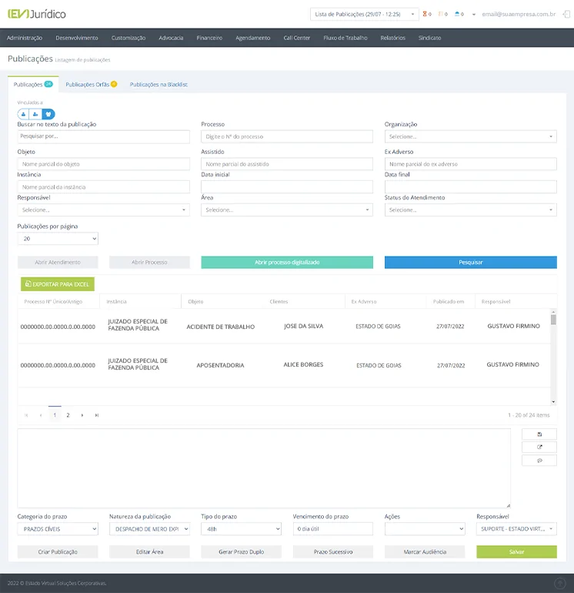The width and height of the screenshot is (574, 593).
Task: Click the Data inicial field
Action: coord(287,187)
